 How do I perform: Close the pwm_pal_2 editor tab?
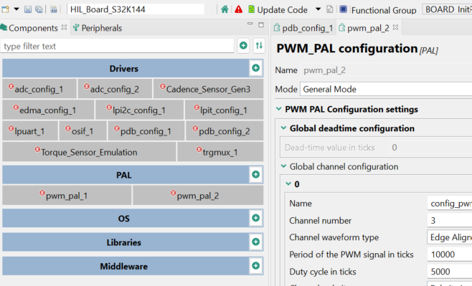[396, 27]
